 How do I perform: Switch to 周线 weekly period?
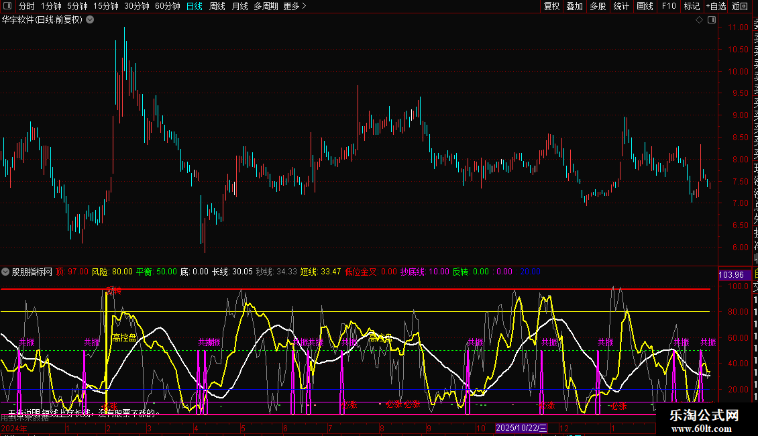[217, 6]
